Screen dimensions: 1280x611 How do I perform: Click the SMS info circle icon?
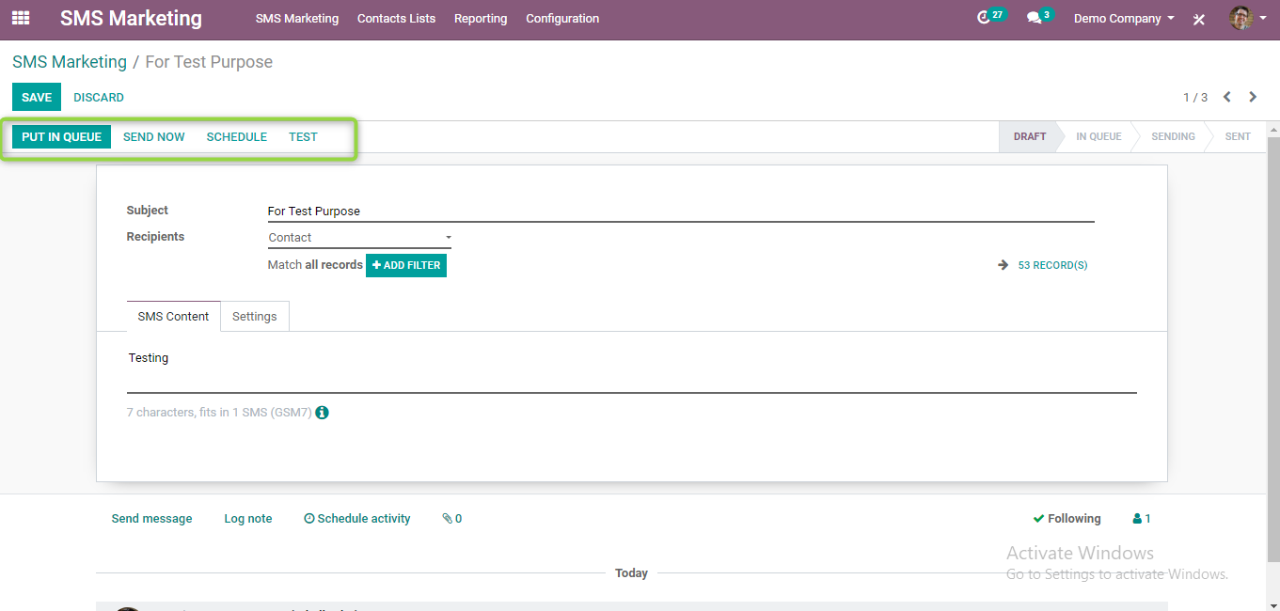pyautogui.click(x=322, y=412)
